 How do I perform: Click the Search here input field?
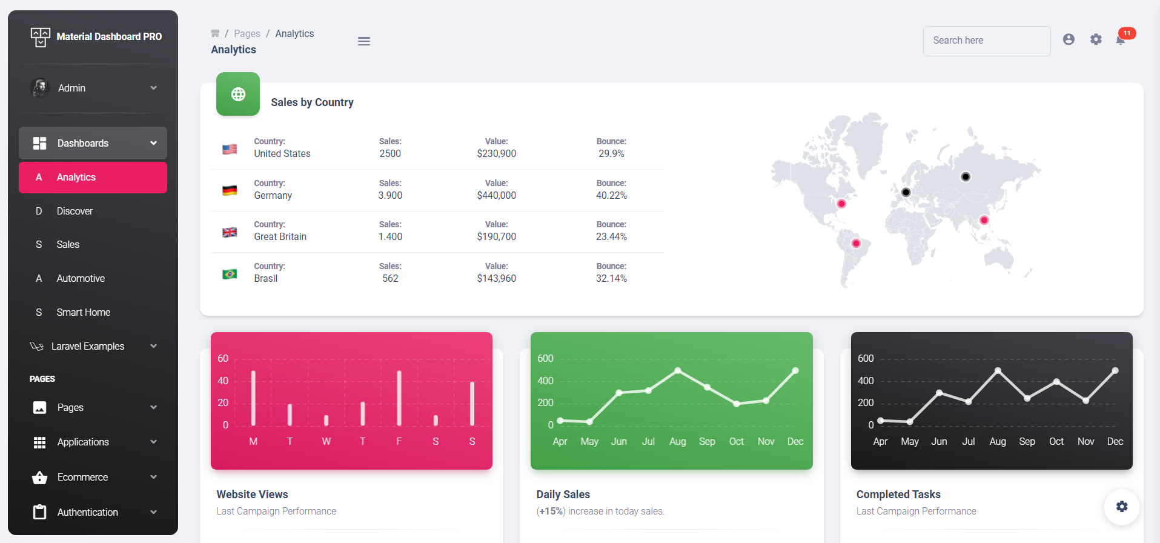tap(986, 41)
